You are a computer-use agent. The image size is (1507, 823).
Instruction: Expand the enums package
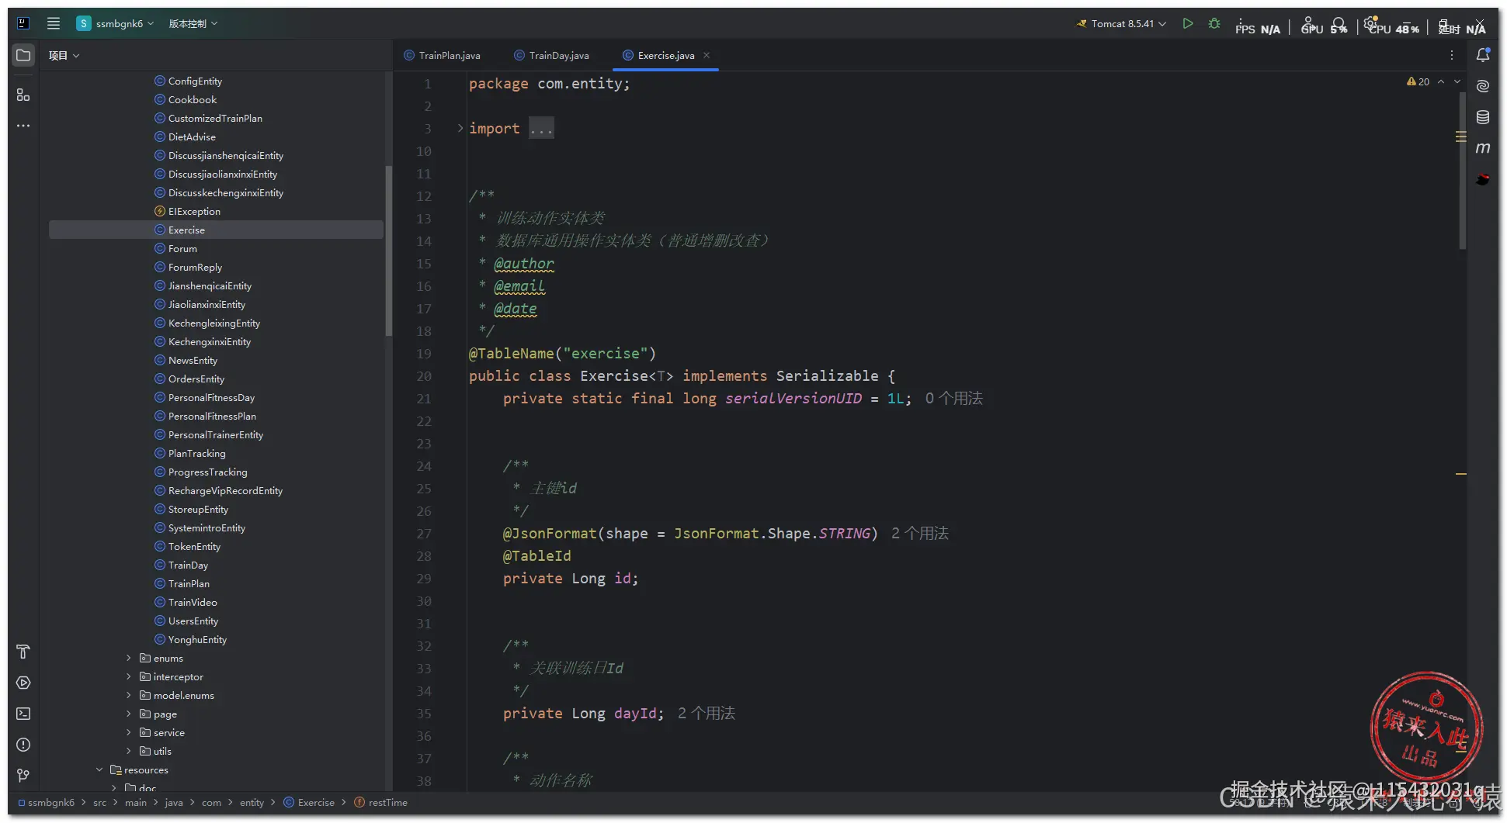[129, 659]
